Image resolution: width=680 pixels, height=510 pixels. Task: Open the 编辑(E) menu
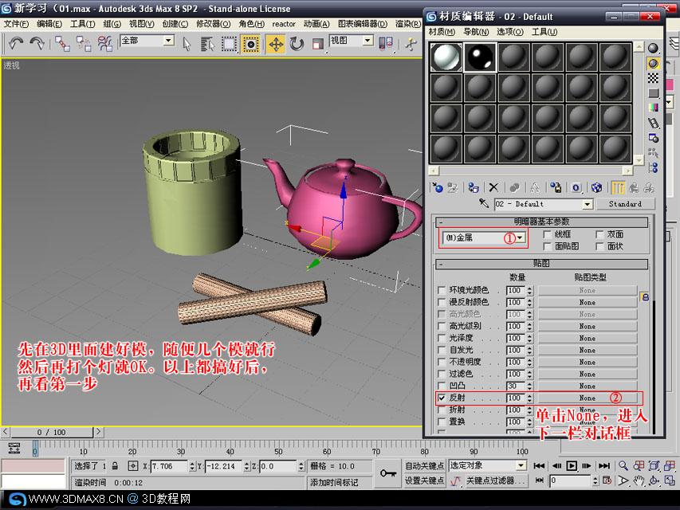(x=49, y=24)
